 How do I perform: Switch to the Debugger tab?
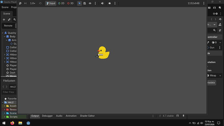[47, 116]
